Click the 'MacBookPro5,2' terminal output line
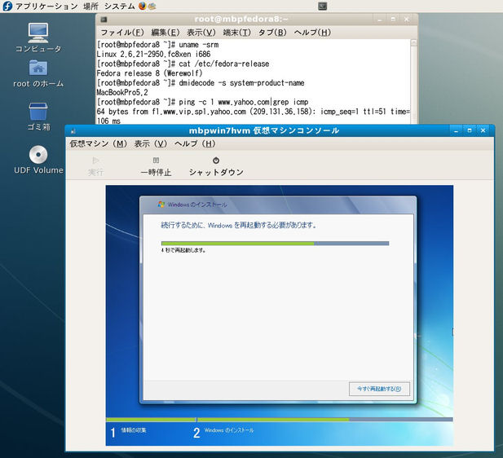Screen dimensions: 503x458 coord(122,93)
